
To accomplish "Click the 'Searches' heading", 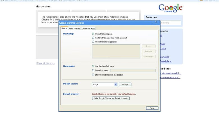I will (x=151, y=17).
